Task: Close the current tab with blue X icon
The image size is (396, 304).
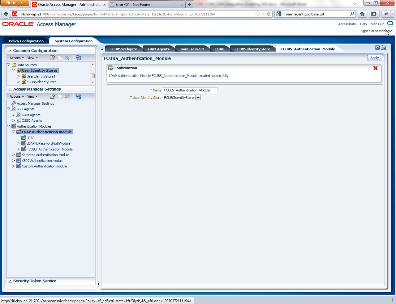Action: click(x=377, y=48)
